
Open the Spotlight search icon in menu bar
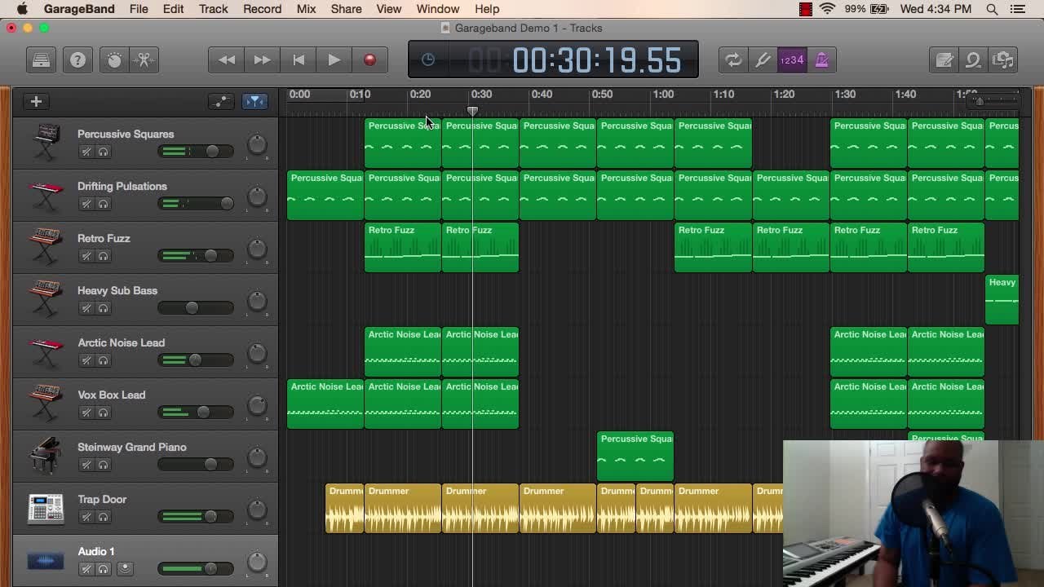[992, 9]
